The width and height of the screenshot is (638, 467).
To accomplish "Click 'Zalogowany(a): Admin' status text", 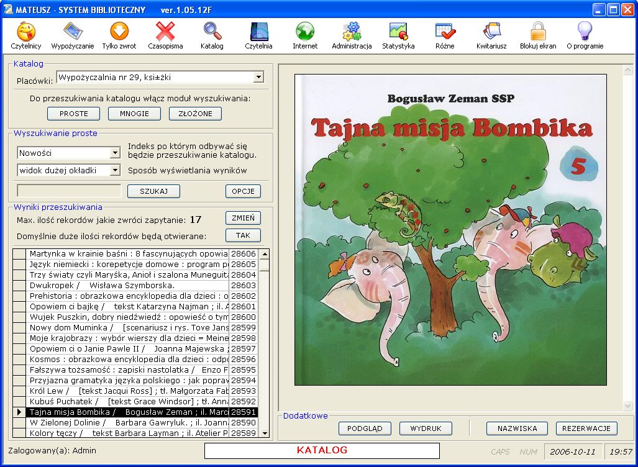I will tap(52, 451).
